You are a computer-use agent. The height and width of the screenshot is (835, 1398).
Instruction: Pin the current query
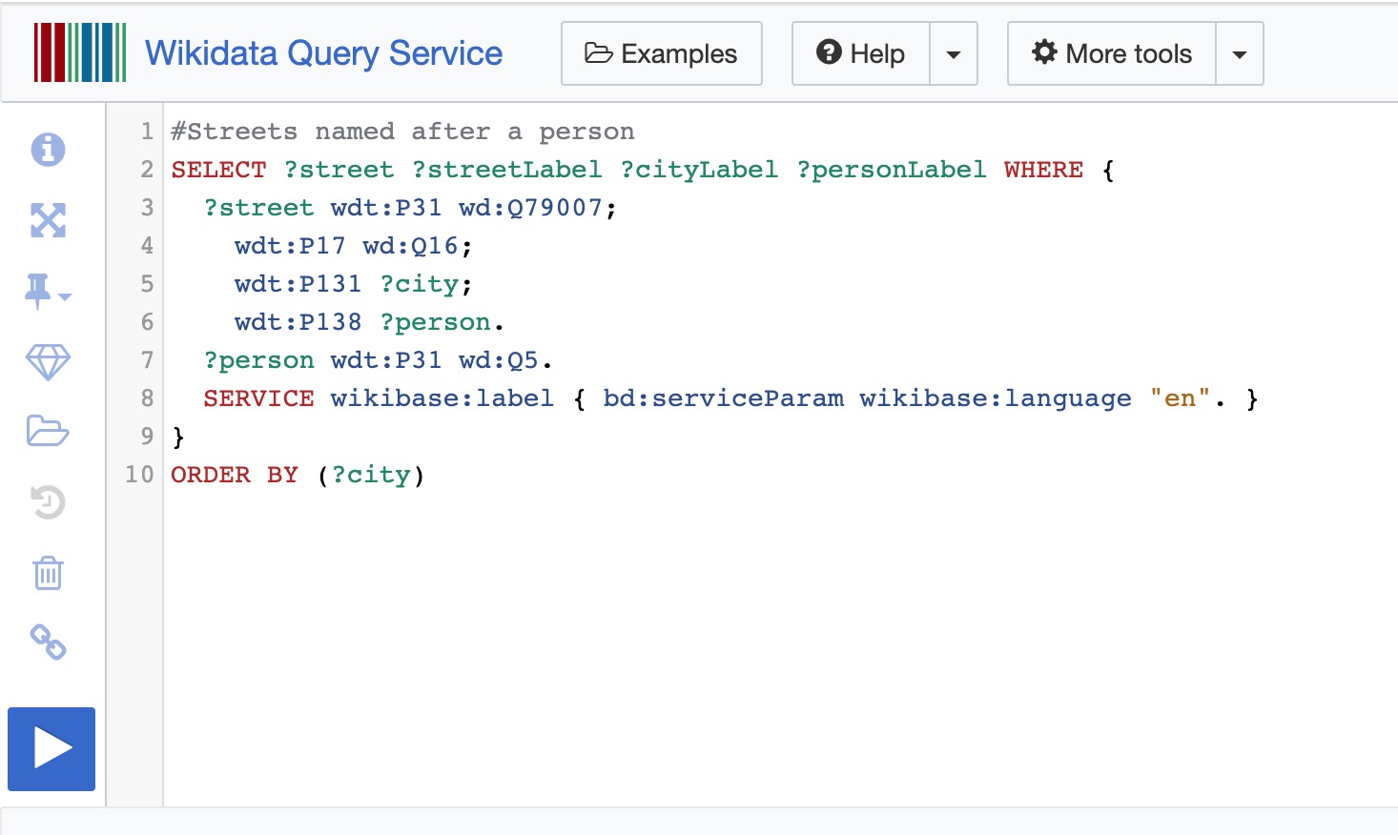(41, 291)
